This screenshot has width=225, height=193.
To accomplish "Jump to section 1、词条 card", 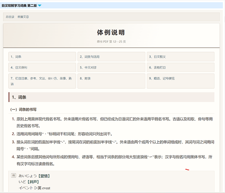I will click(x=42, y=57).
